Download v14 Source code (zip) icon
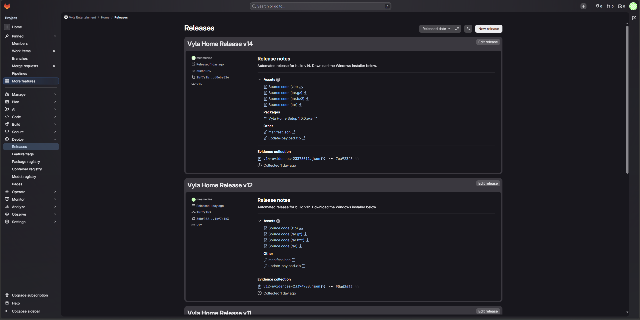640x320 pixels. [x=301, y=87]
